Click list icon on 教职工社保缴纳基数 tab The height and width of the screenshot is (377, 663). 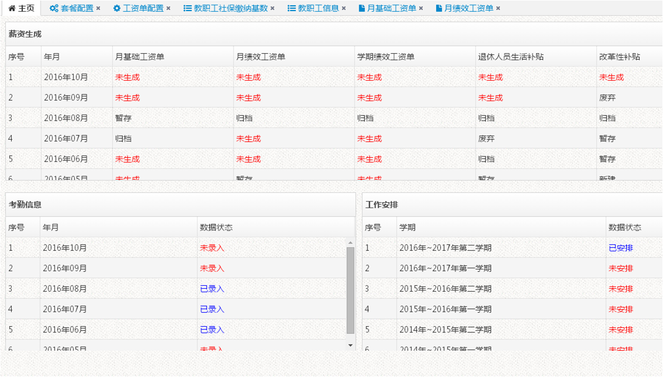point(187,9)
